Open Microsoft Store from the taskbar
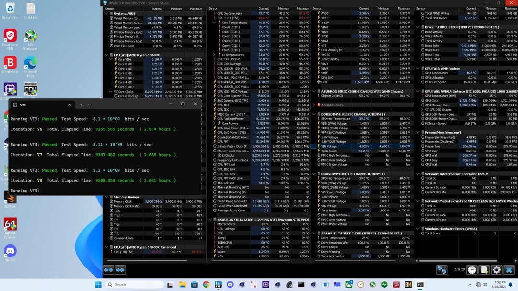 pos(194,284)
